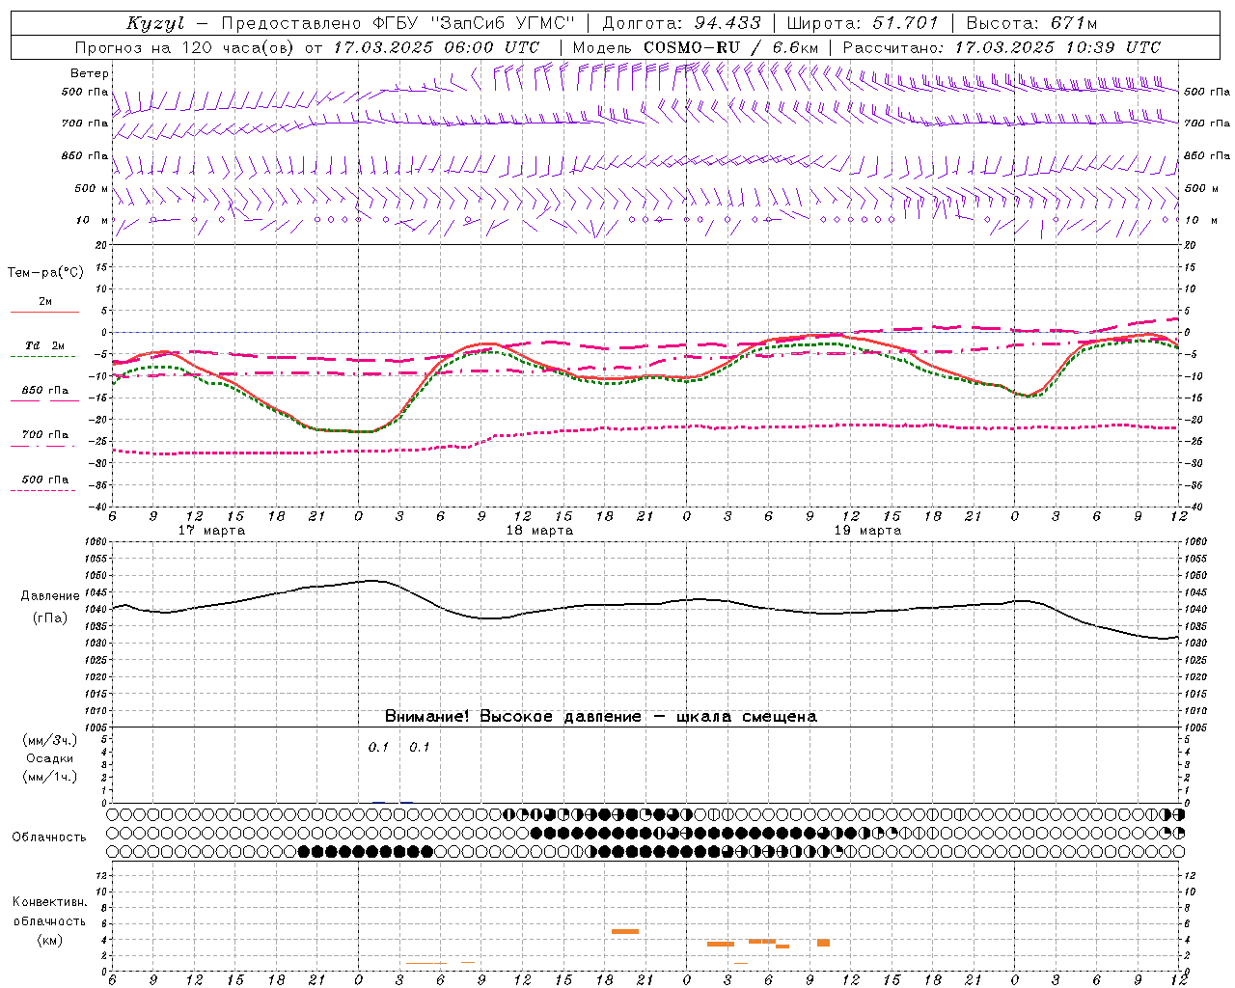
Task: Click the "18 марта" date label
Action: pyautogui.click(x=539, y=531)
